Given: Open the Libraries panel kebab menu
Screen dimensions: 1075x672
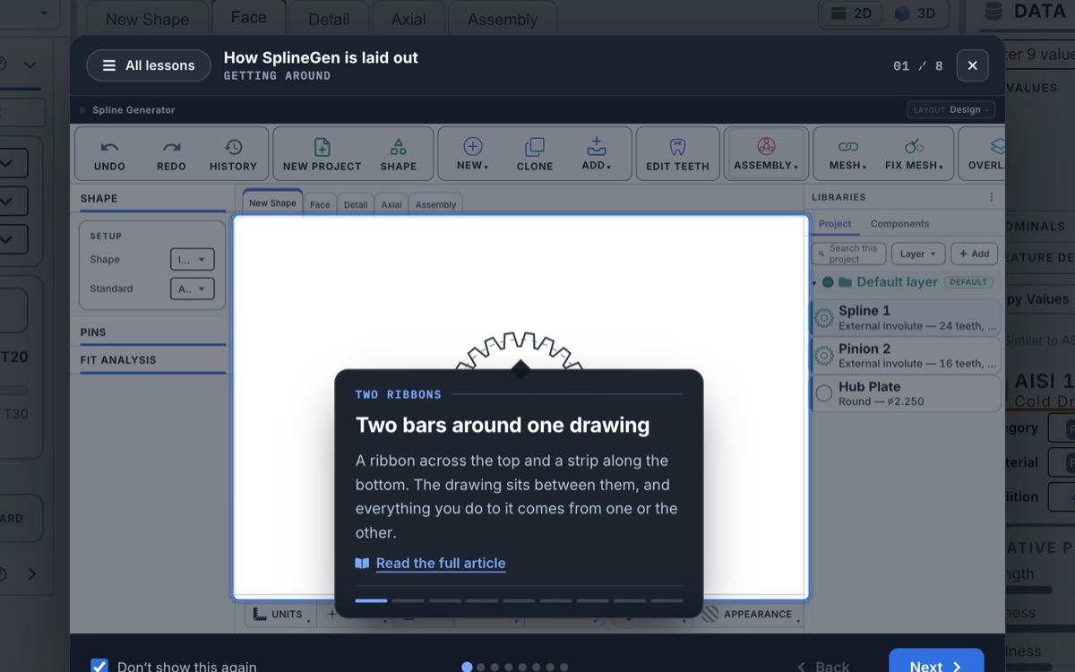Looking at the screenshot, I should coord(991,197).
